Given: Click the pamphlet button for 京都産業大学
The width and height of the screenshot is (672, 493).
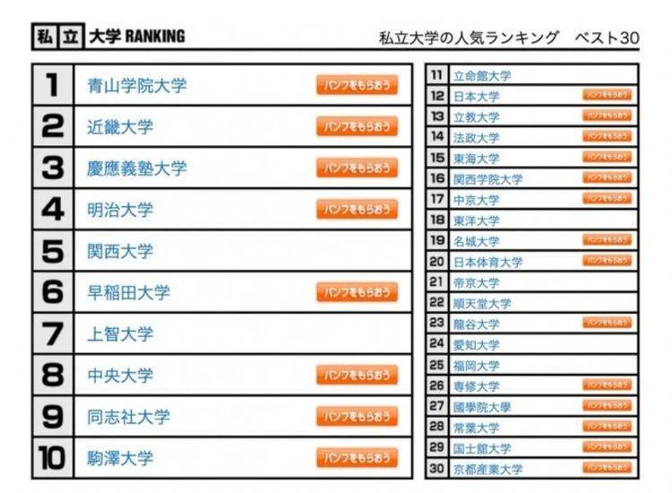Looking at the screenshot, I should tap(607, 467).
